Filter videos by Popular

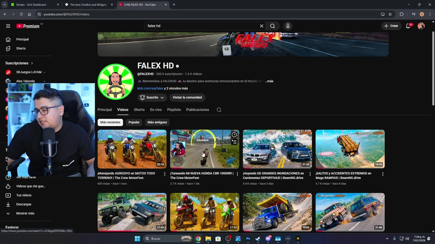134,122
